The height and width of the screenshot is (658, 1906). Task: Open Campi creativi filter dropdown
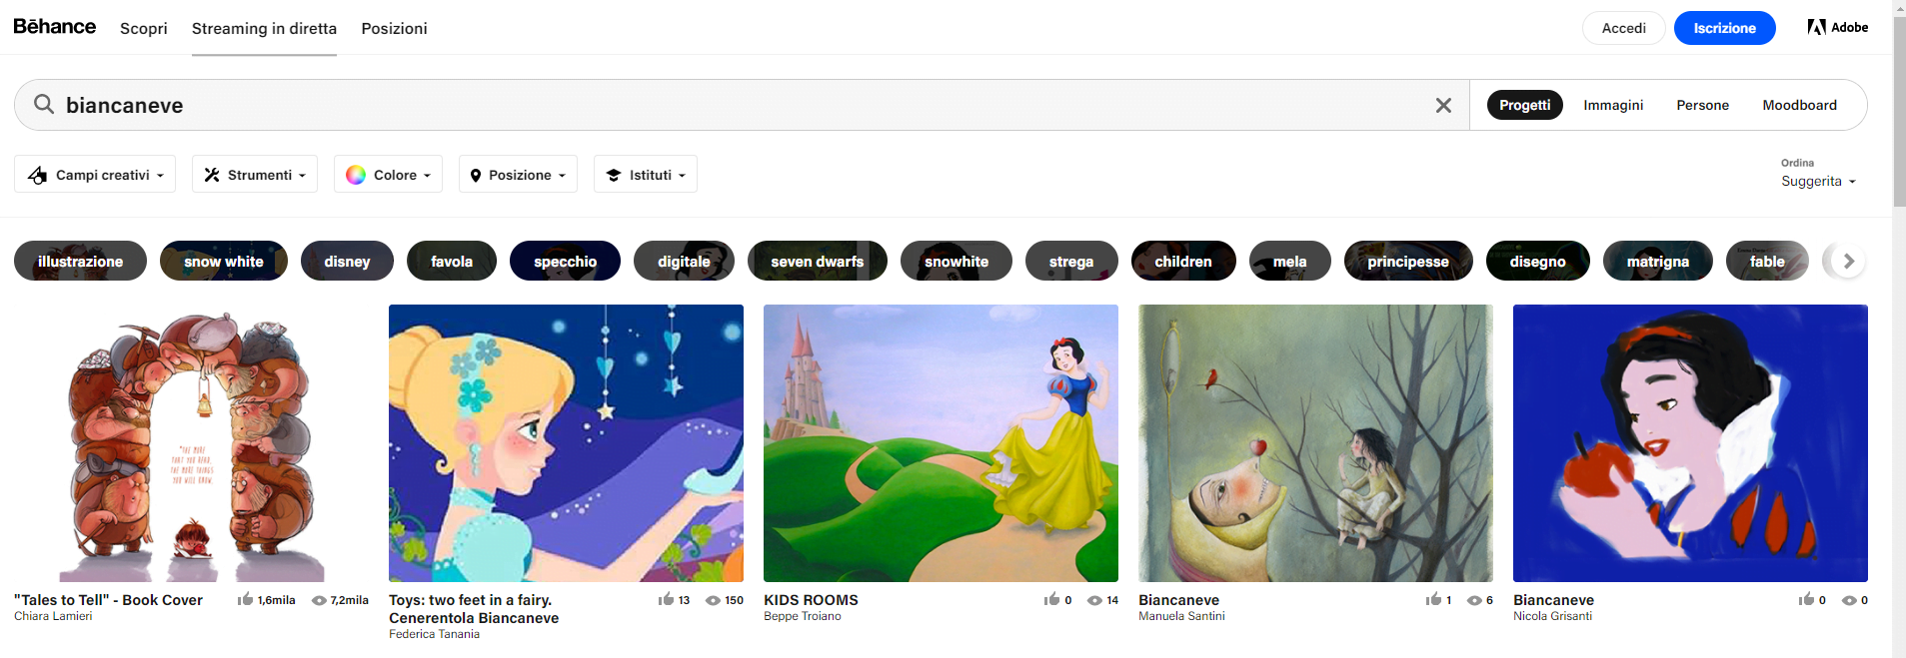pos(95,174)
